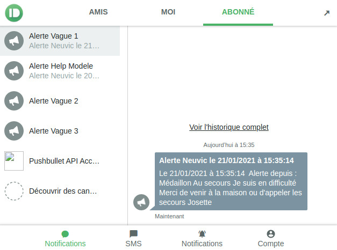The height and width of the screenshot is (250, 337).
Task: Select the ABONNÉ tab
Action: coord(238,12)
